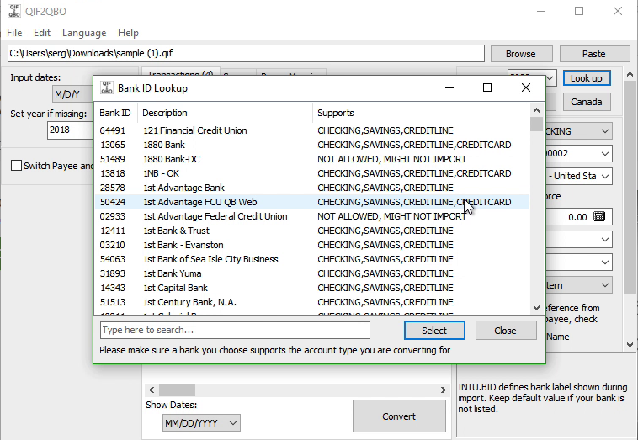The height and width of the screenshot is (440, 638).
Task: Open the calculator icon beside 0.00
Action: (599, 216)
